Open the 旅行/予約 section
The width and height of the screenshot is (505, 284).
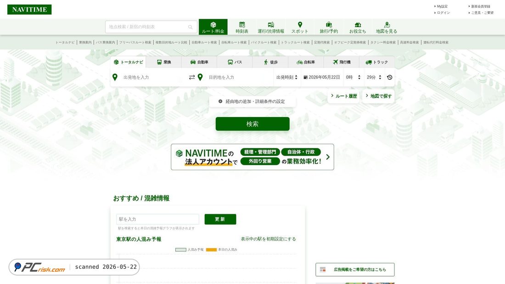[329, 28]
